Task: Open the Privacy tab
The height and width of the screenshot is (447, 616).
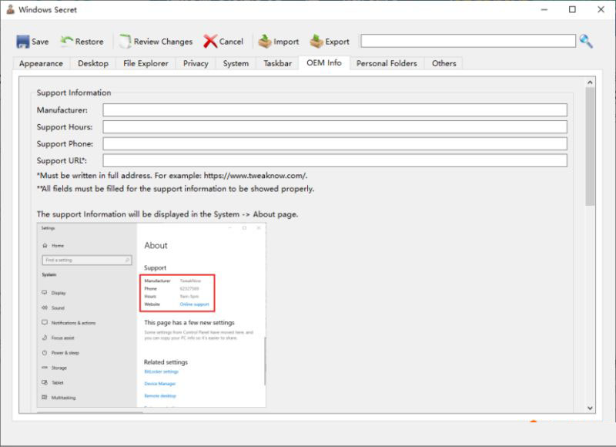Action: tap(196, 63)
